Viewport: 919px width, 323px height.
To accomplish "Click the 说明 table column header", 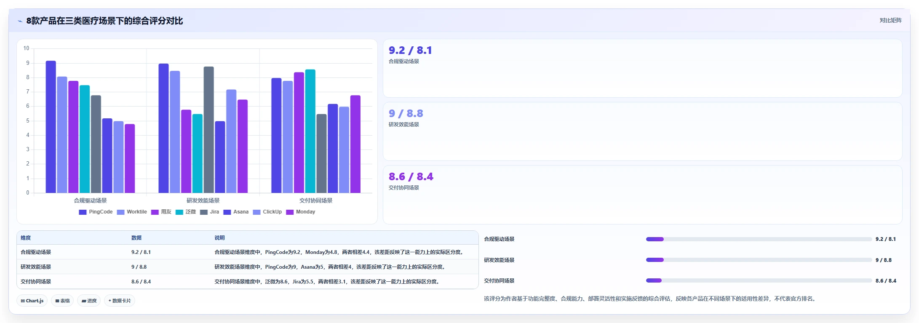I will pos(219,238).
